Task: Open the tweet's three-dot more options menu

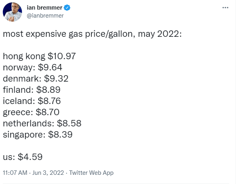Action: coord(225,8)
